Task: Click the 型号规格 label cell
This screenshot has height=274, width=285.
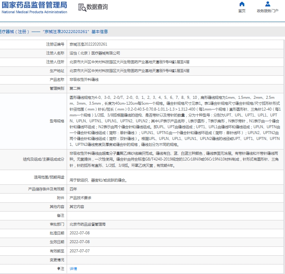Action: point(33,121)
